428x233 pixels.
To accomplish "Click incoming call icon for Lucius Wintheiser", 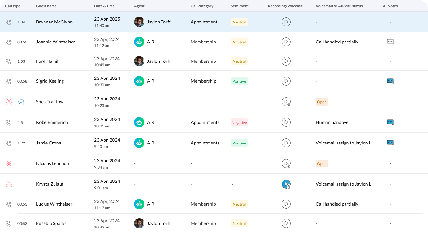I will coord(9,204).
